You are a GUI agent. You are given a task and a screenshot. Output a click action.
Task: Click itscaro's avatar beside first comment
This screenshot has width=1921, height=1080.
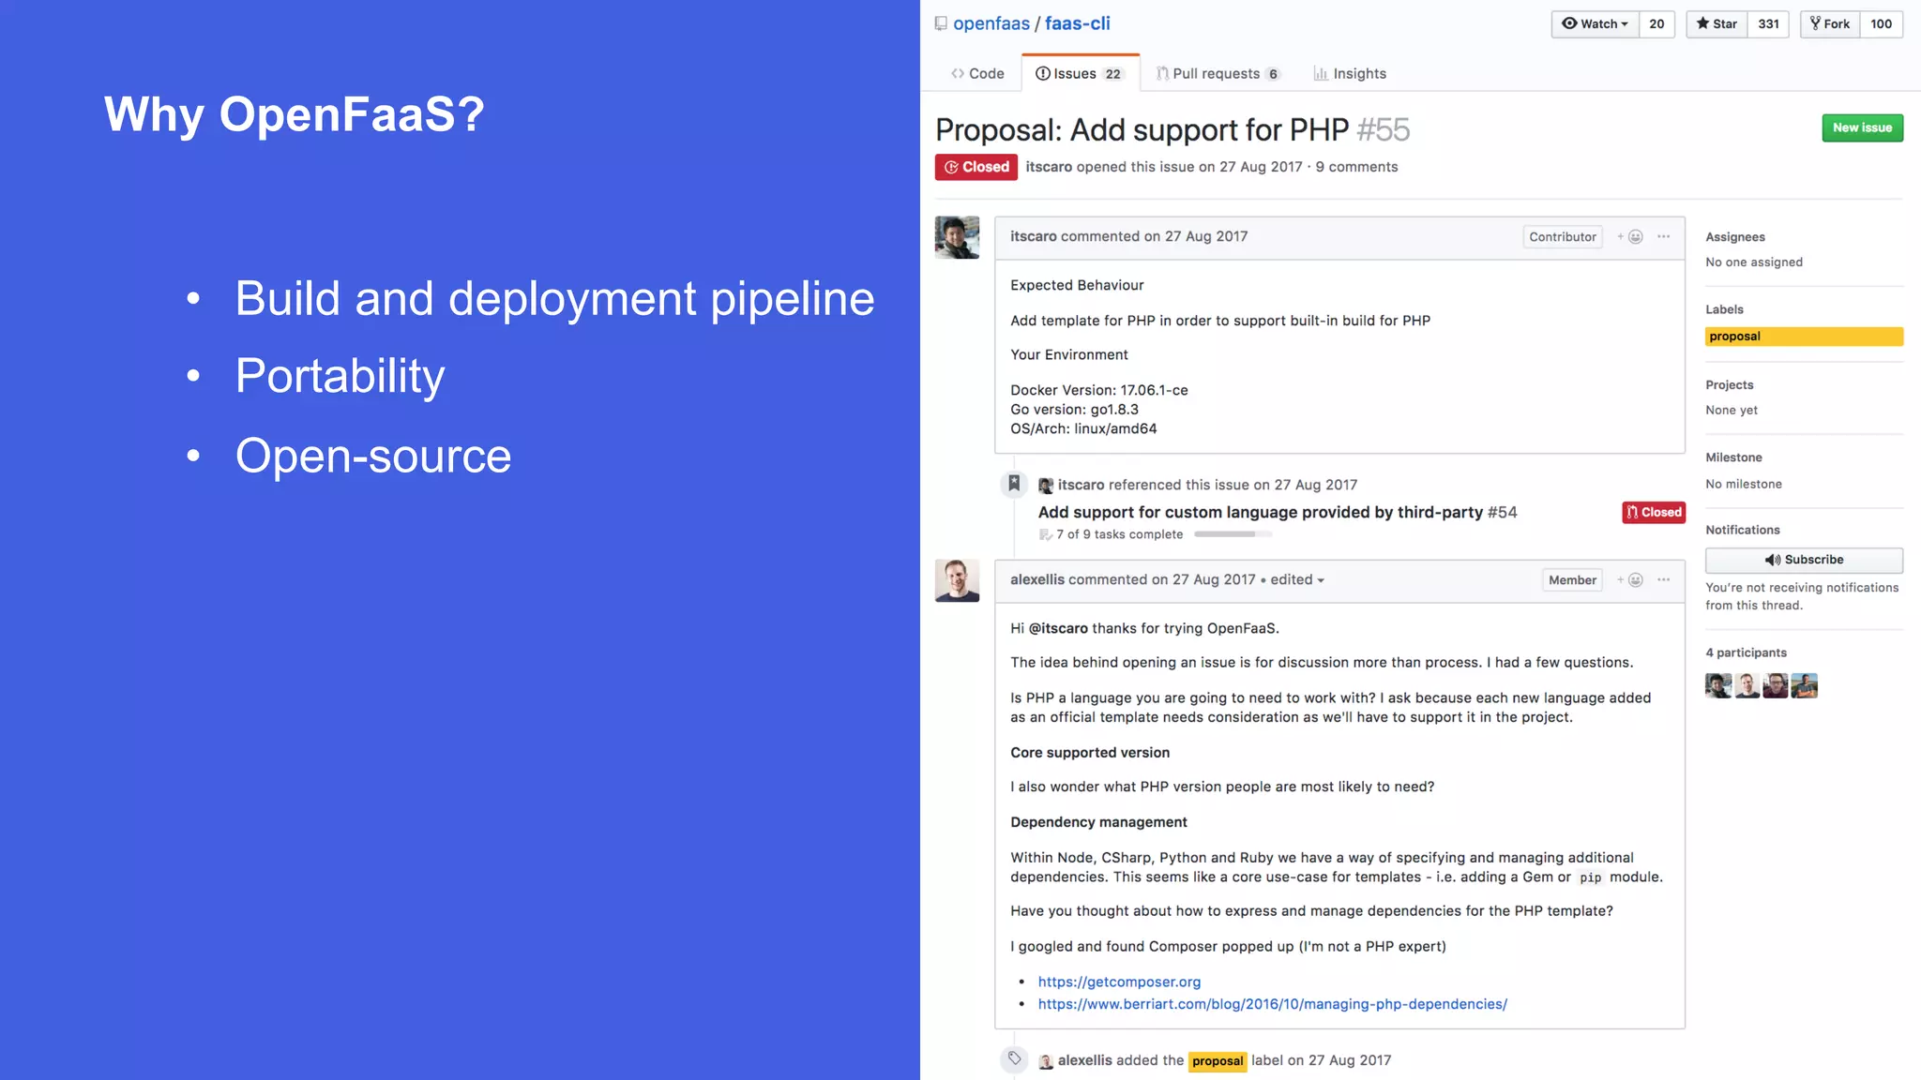pyautogui.click(x=957, y=237)
